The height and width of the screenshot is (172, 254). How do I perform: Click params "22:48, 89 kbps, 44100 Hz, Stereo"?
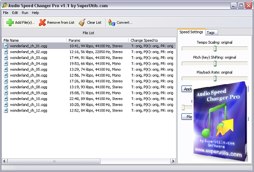pos(96,99)
